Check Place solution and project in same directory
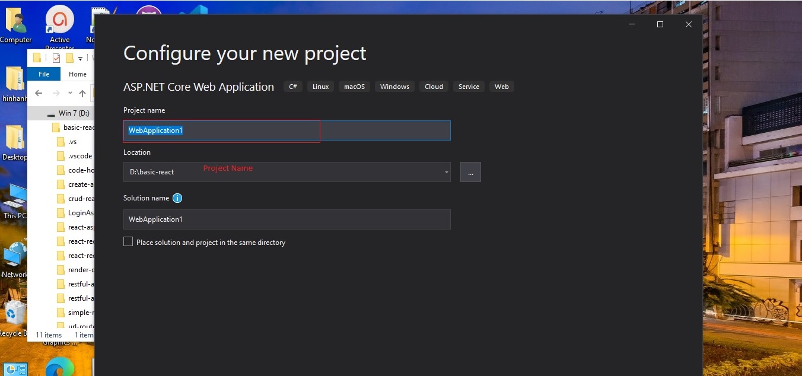Viewport: 802px width, 376px height. pos(128,242)
